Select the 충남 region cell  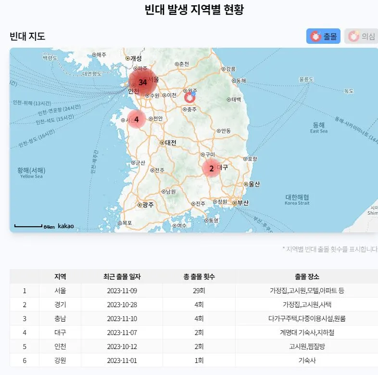pos(60,319)
